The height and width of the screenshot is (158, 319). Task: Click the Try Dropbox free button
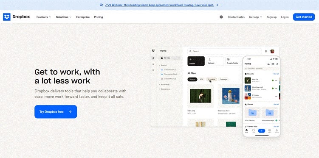tap(56, 112)
